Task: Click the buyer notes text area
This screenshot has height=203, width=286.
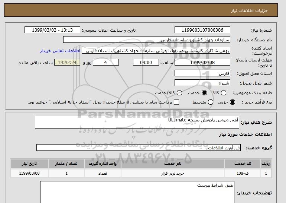Action: (137, 192)
